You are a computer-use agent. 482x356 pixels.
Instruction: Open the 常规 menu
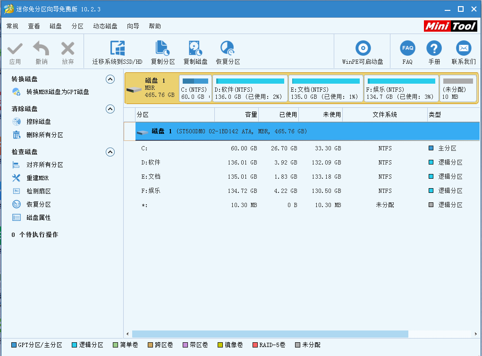coord(12,26)
